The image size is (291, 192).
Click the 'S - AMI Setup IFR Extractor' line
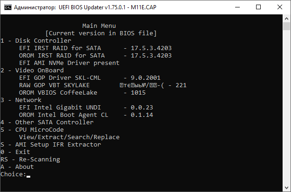pos(51,145)
